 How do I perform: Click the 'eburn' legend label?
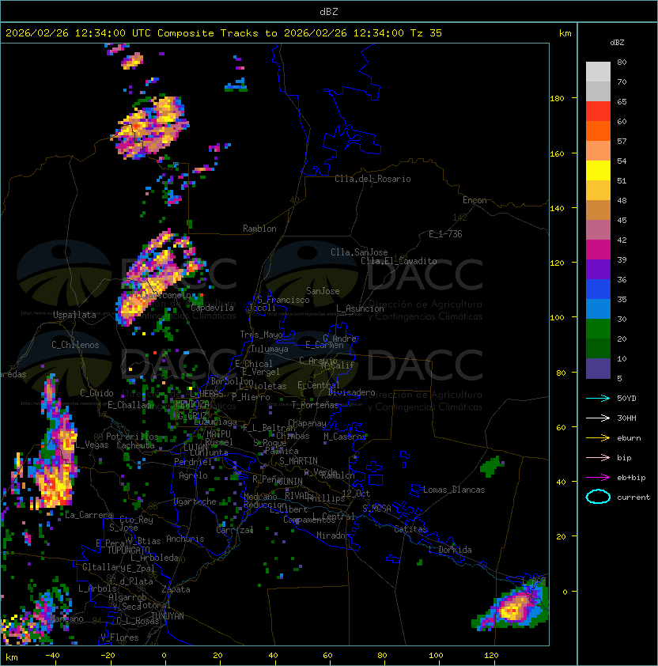pos(629,438)
